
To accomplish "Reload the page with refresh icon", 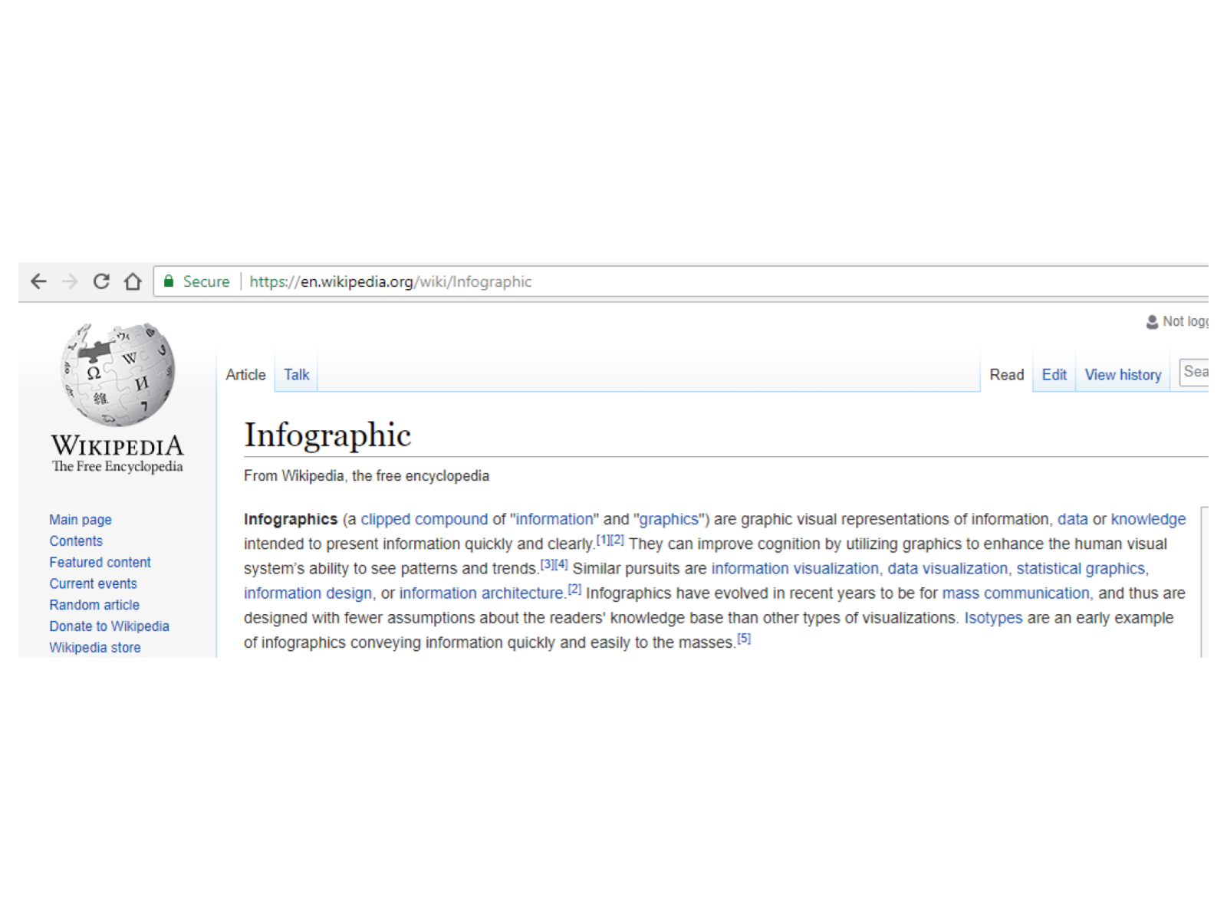I will (x=101, y=281).
